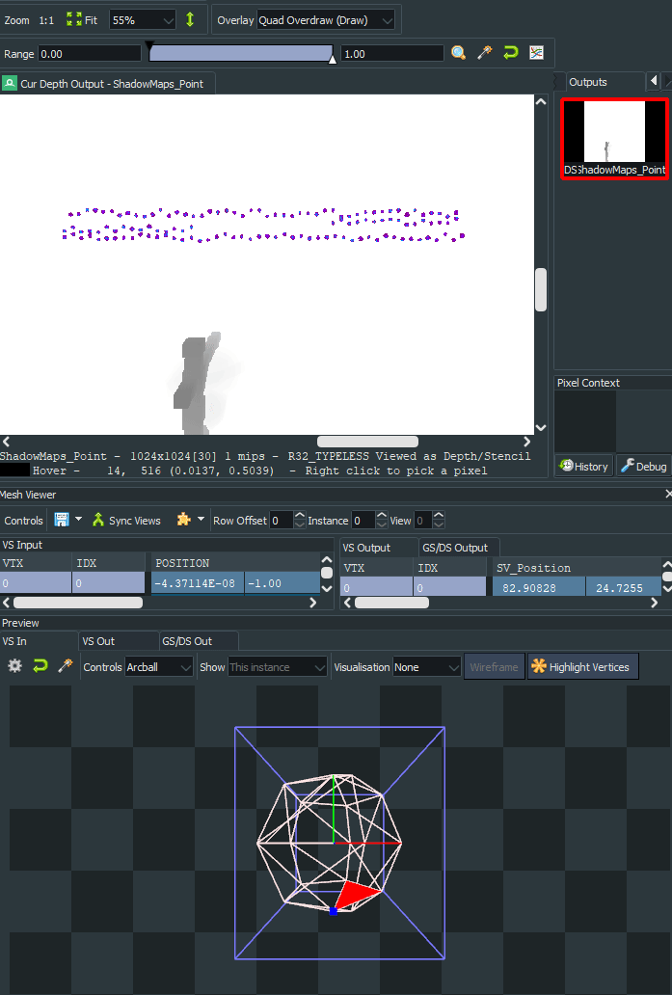
Task: Click the Sync Views green arrow icon
Action: click(98, 520)
